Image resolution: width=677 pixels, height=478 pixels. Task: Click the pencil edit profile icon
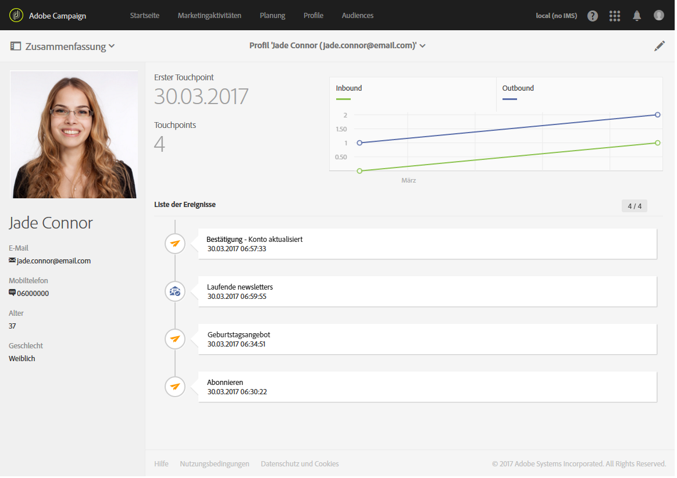click(659, 46)
